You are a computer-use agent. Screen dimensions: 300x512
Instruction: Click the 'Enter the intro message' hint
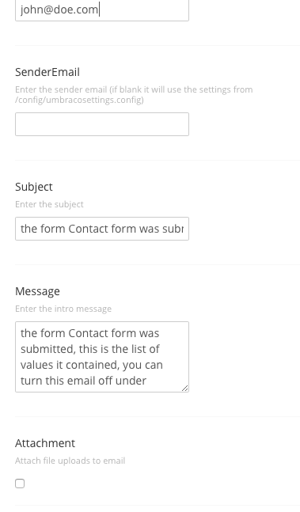[63, 309]
